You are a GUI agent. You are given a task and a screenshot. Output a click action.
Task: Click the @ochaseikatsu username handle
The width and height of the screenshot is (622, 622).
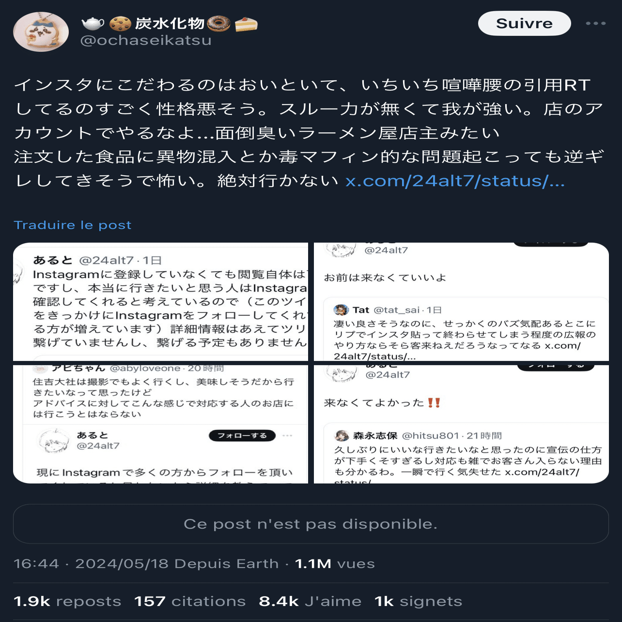pos(146,40)
